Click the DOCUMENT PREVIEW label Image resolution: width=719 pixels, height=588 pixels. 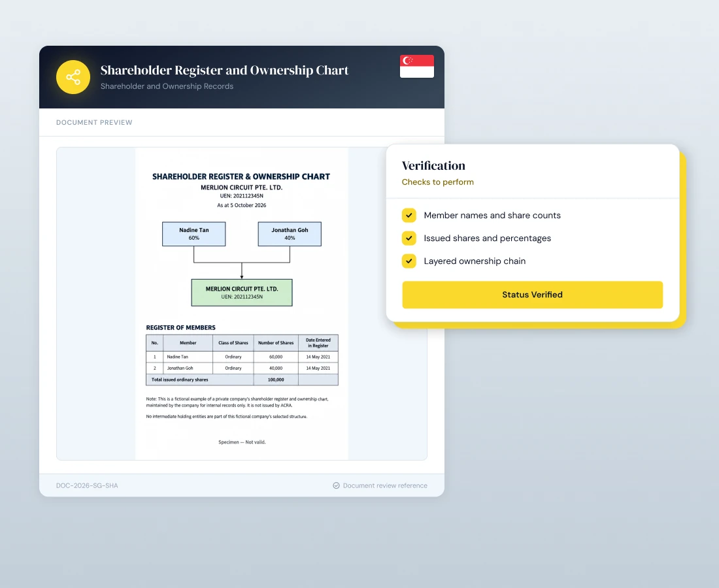(94, 122)
